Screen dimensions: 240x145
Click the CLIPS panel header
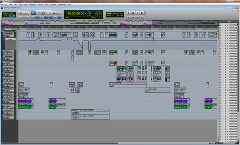[229, 22]
